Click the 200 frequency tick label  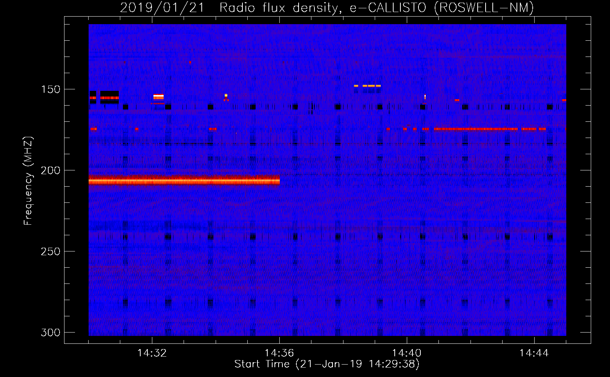[51, 170]
